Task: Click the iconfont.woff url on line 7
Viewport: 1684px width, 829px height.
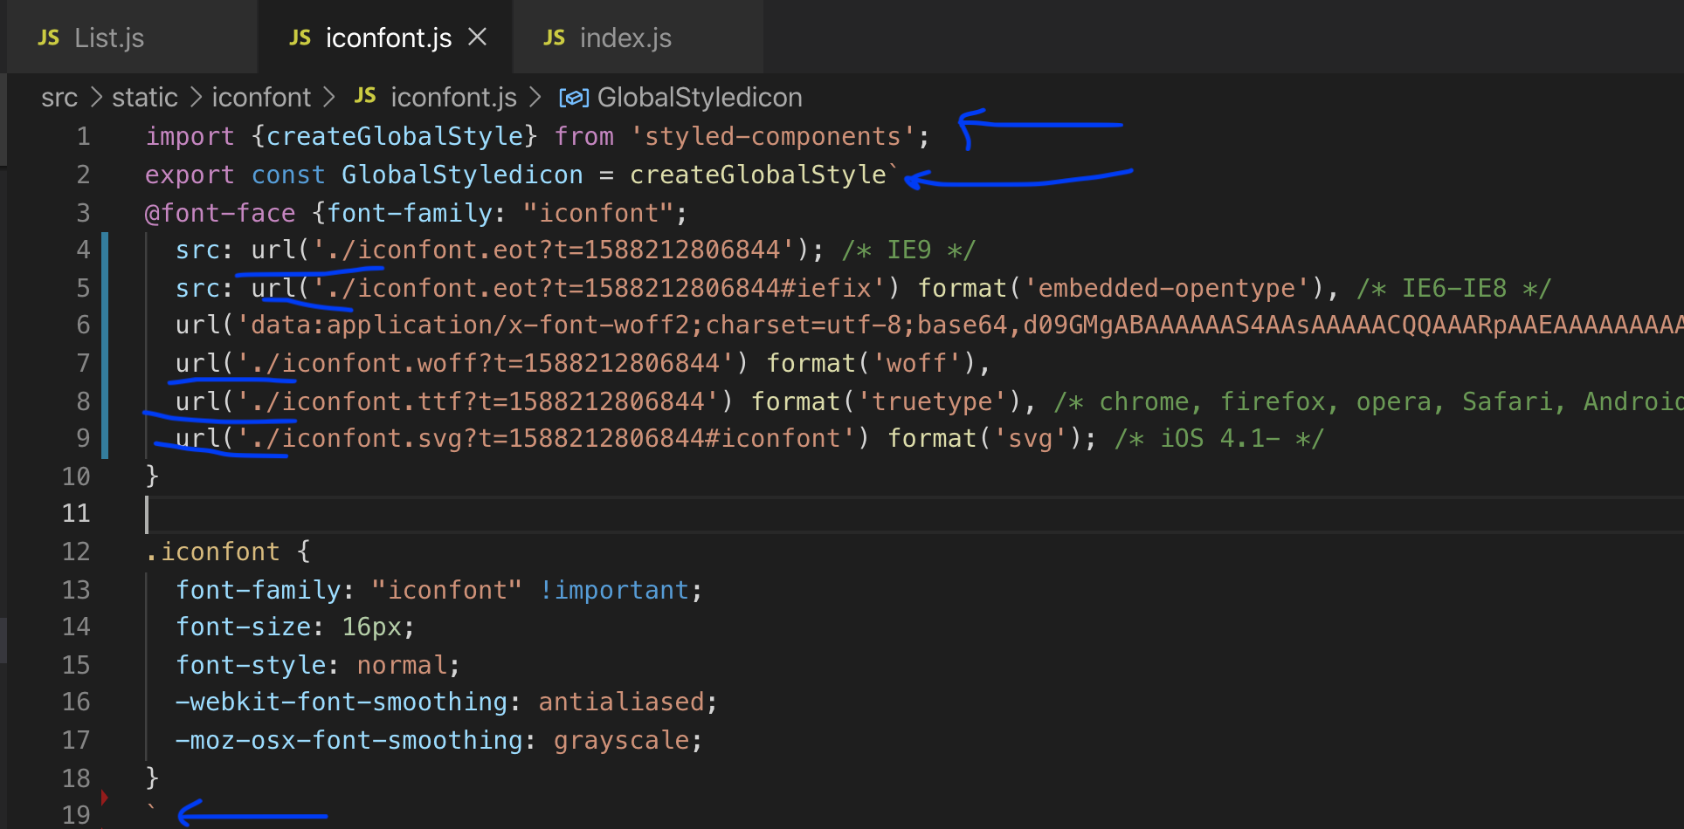Action: pyautogui.click(x=485, y=363)
